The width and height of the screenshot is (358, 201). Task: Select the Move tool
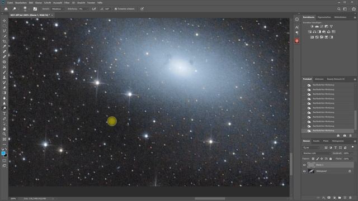[4, 21]
